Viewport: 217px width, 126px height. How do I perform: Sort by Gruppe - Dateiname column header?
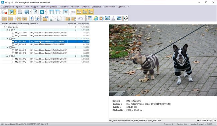pos(15,23)
